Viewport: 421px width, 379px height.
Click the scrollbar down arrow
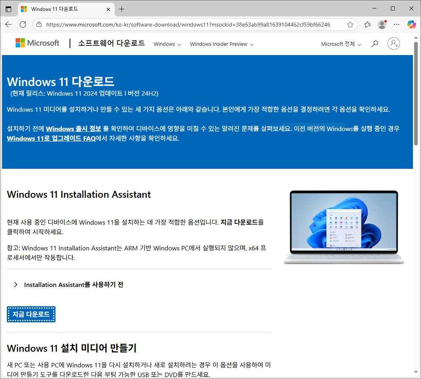tap(416, 372)
